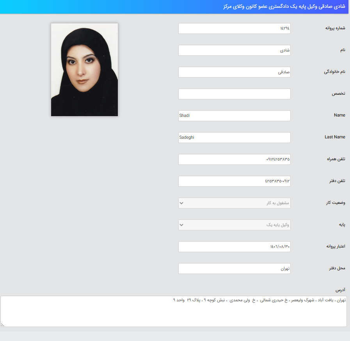The width and height of the screenshot is (350, 341).
Task: Select the تلفن دفتر office phone field
Action: coord(234,181)
